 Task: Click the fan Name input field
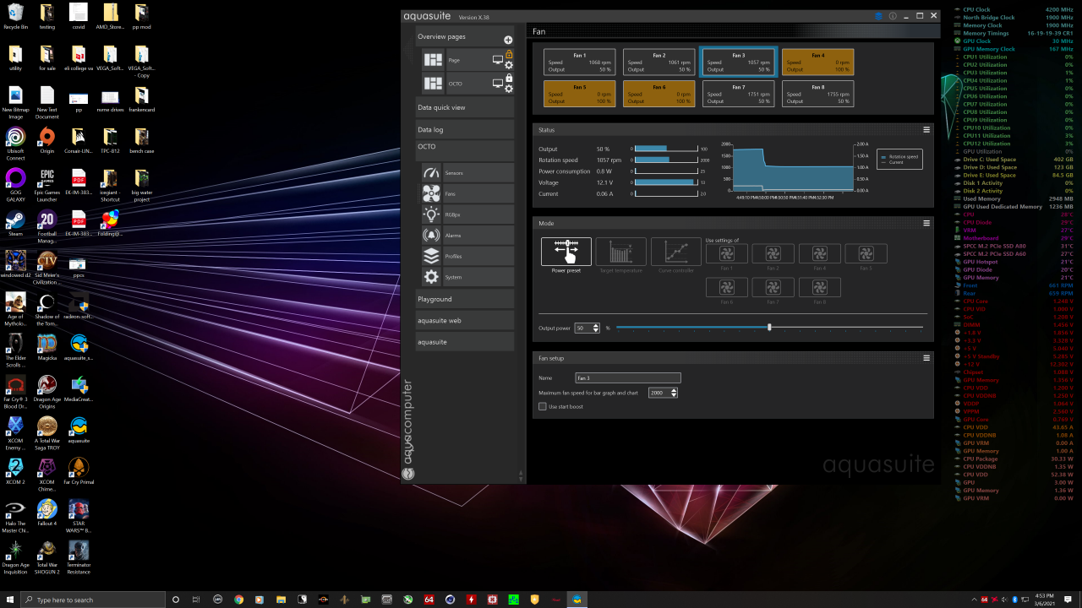tap(627, 378)
